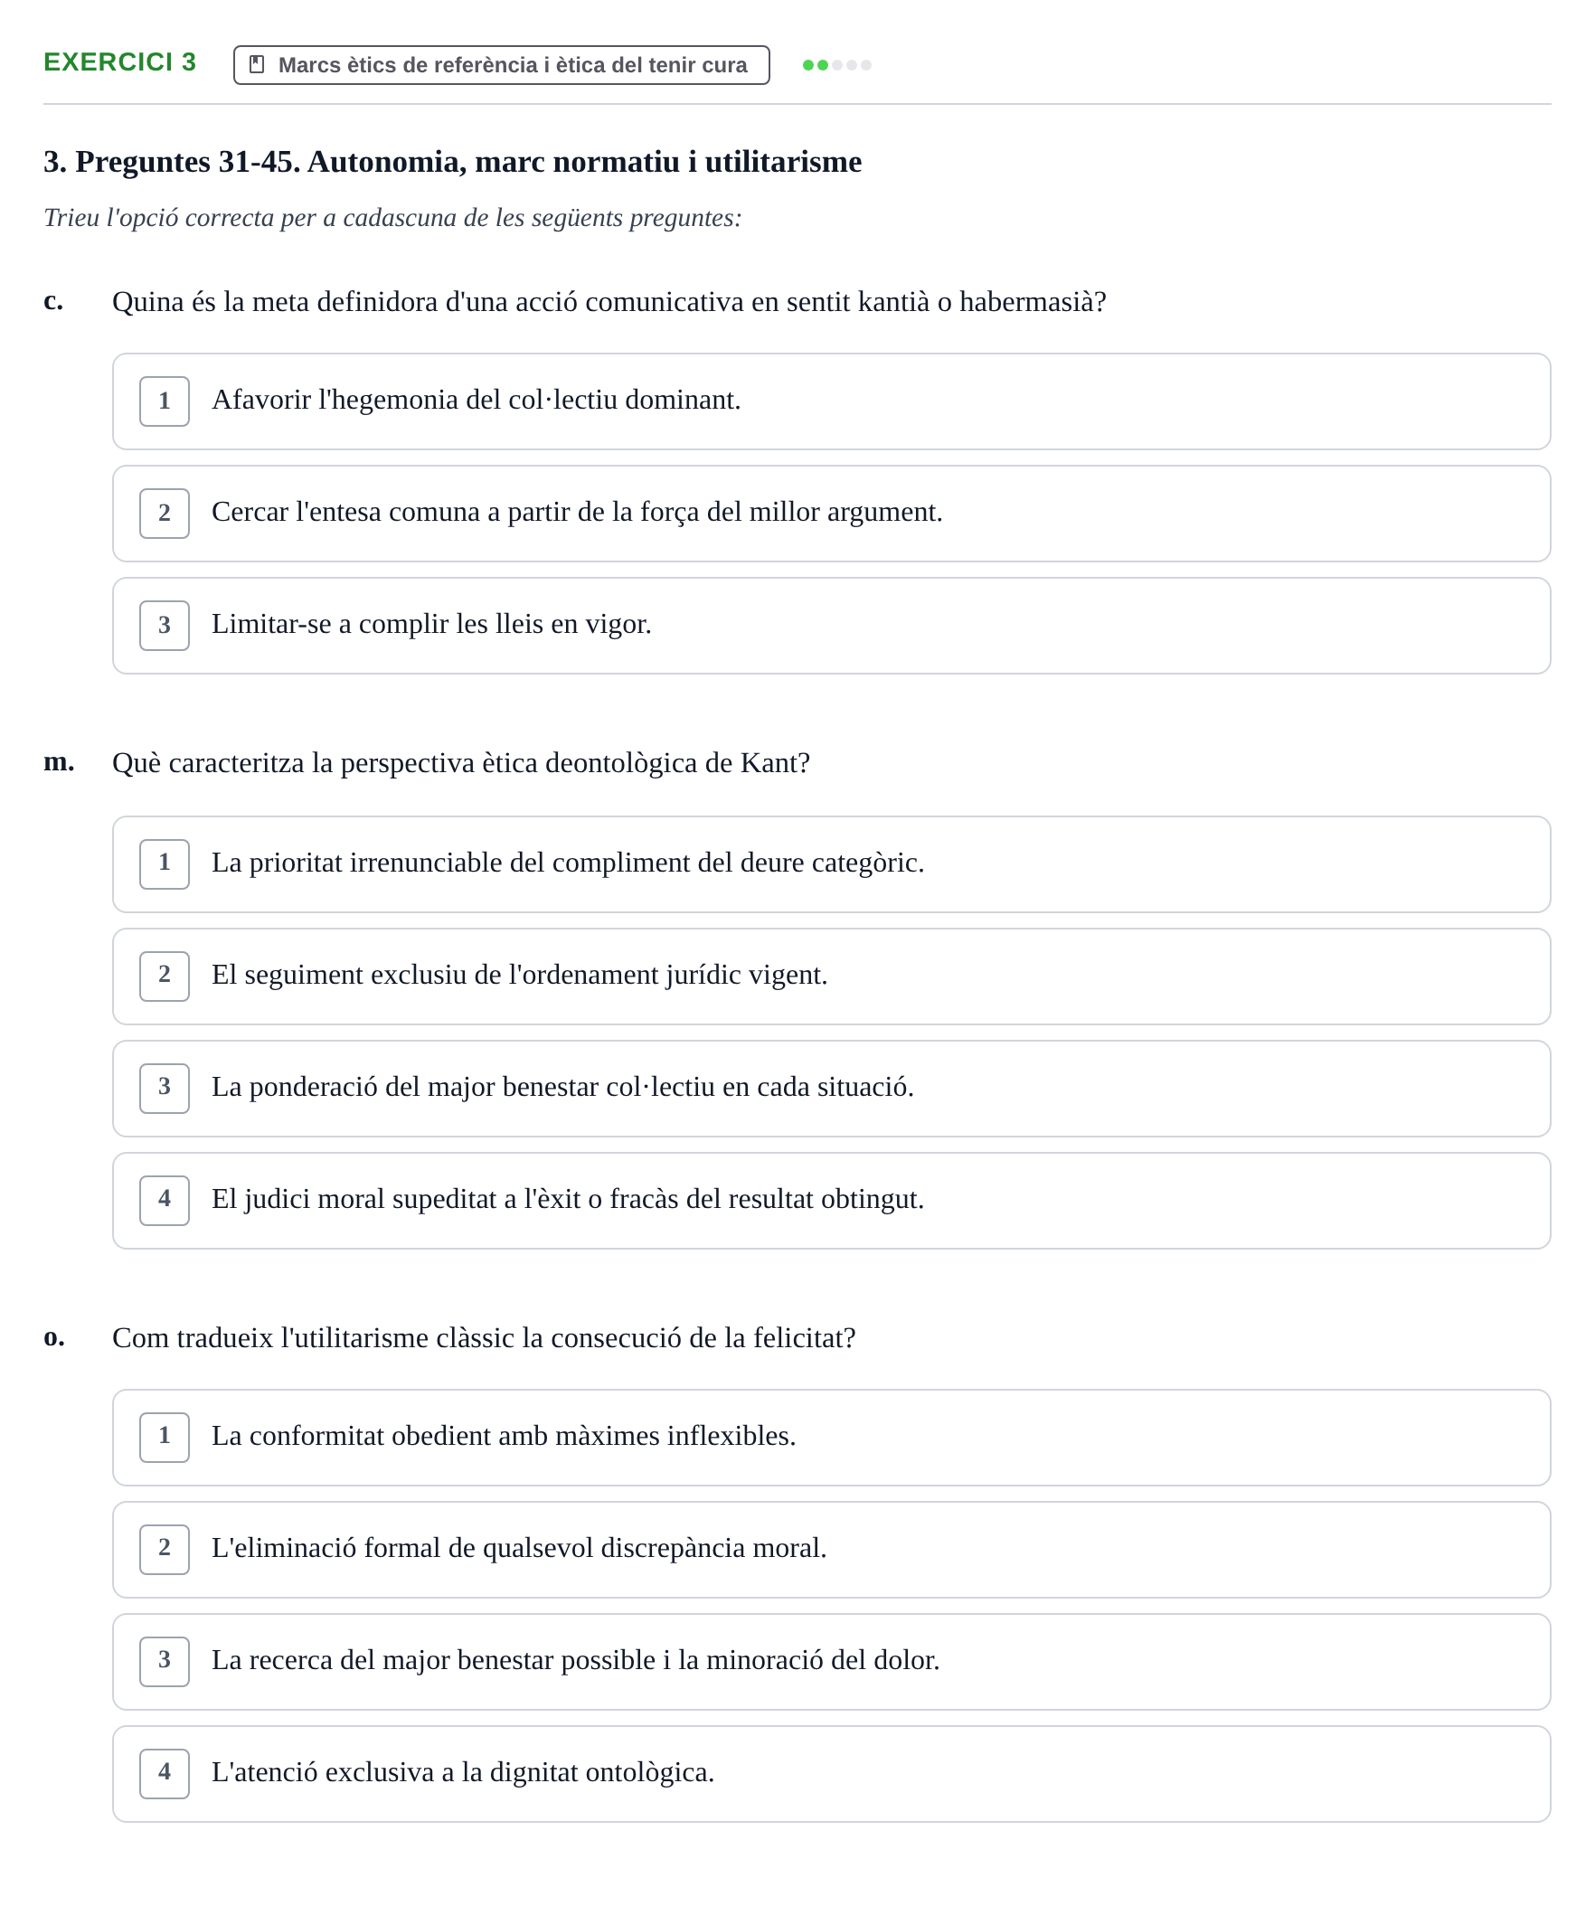Screen dimensions: 1595x1906
Task: Click the last grey progress dot
Action: coord(866,65)
